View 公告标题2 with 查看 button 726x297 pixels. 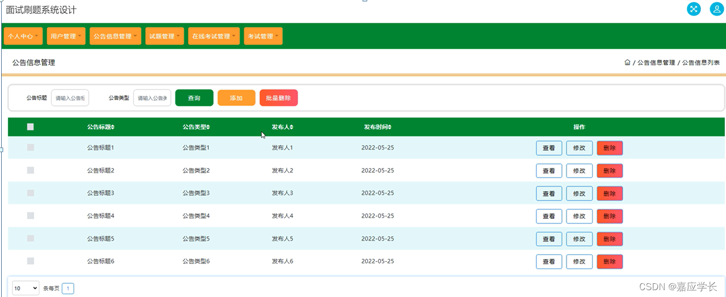click(549, 171)
